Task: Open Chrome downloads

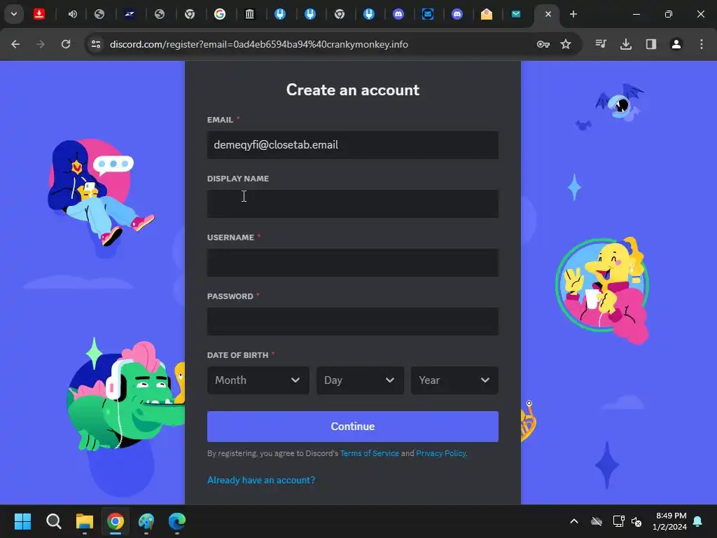Action: (625, 44)
